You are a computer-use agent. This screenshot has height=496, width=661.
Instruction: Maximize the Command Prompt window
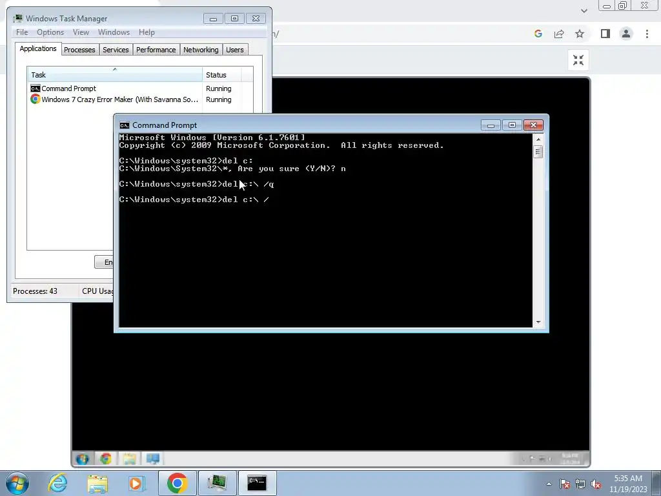click(512, 125)
